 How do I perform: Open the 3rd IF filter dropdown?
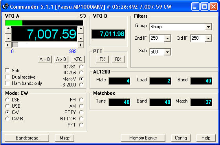[x=201, y=38]
